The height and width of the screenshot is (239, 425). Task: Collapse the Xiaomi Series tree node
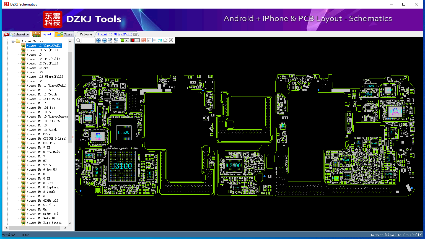click(x=13, y=41)
